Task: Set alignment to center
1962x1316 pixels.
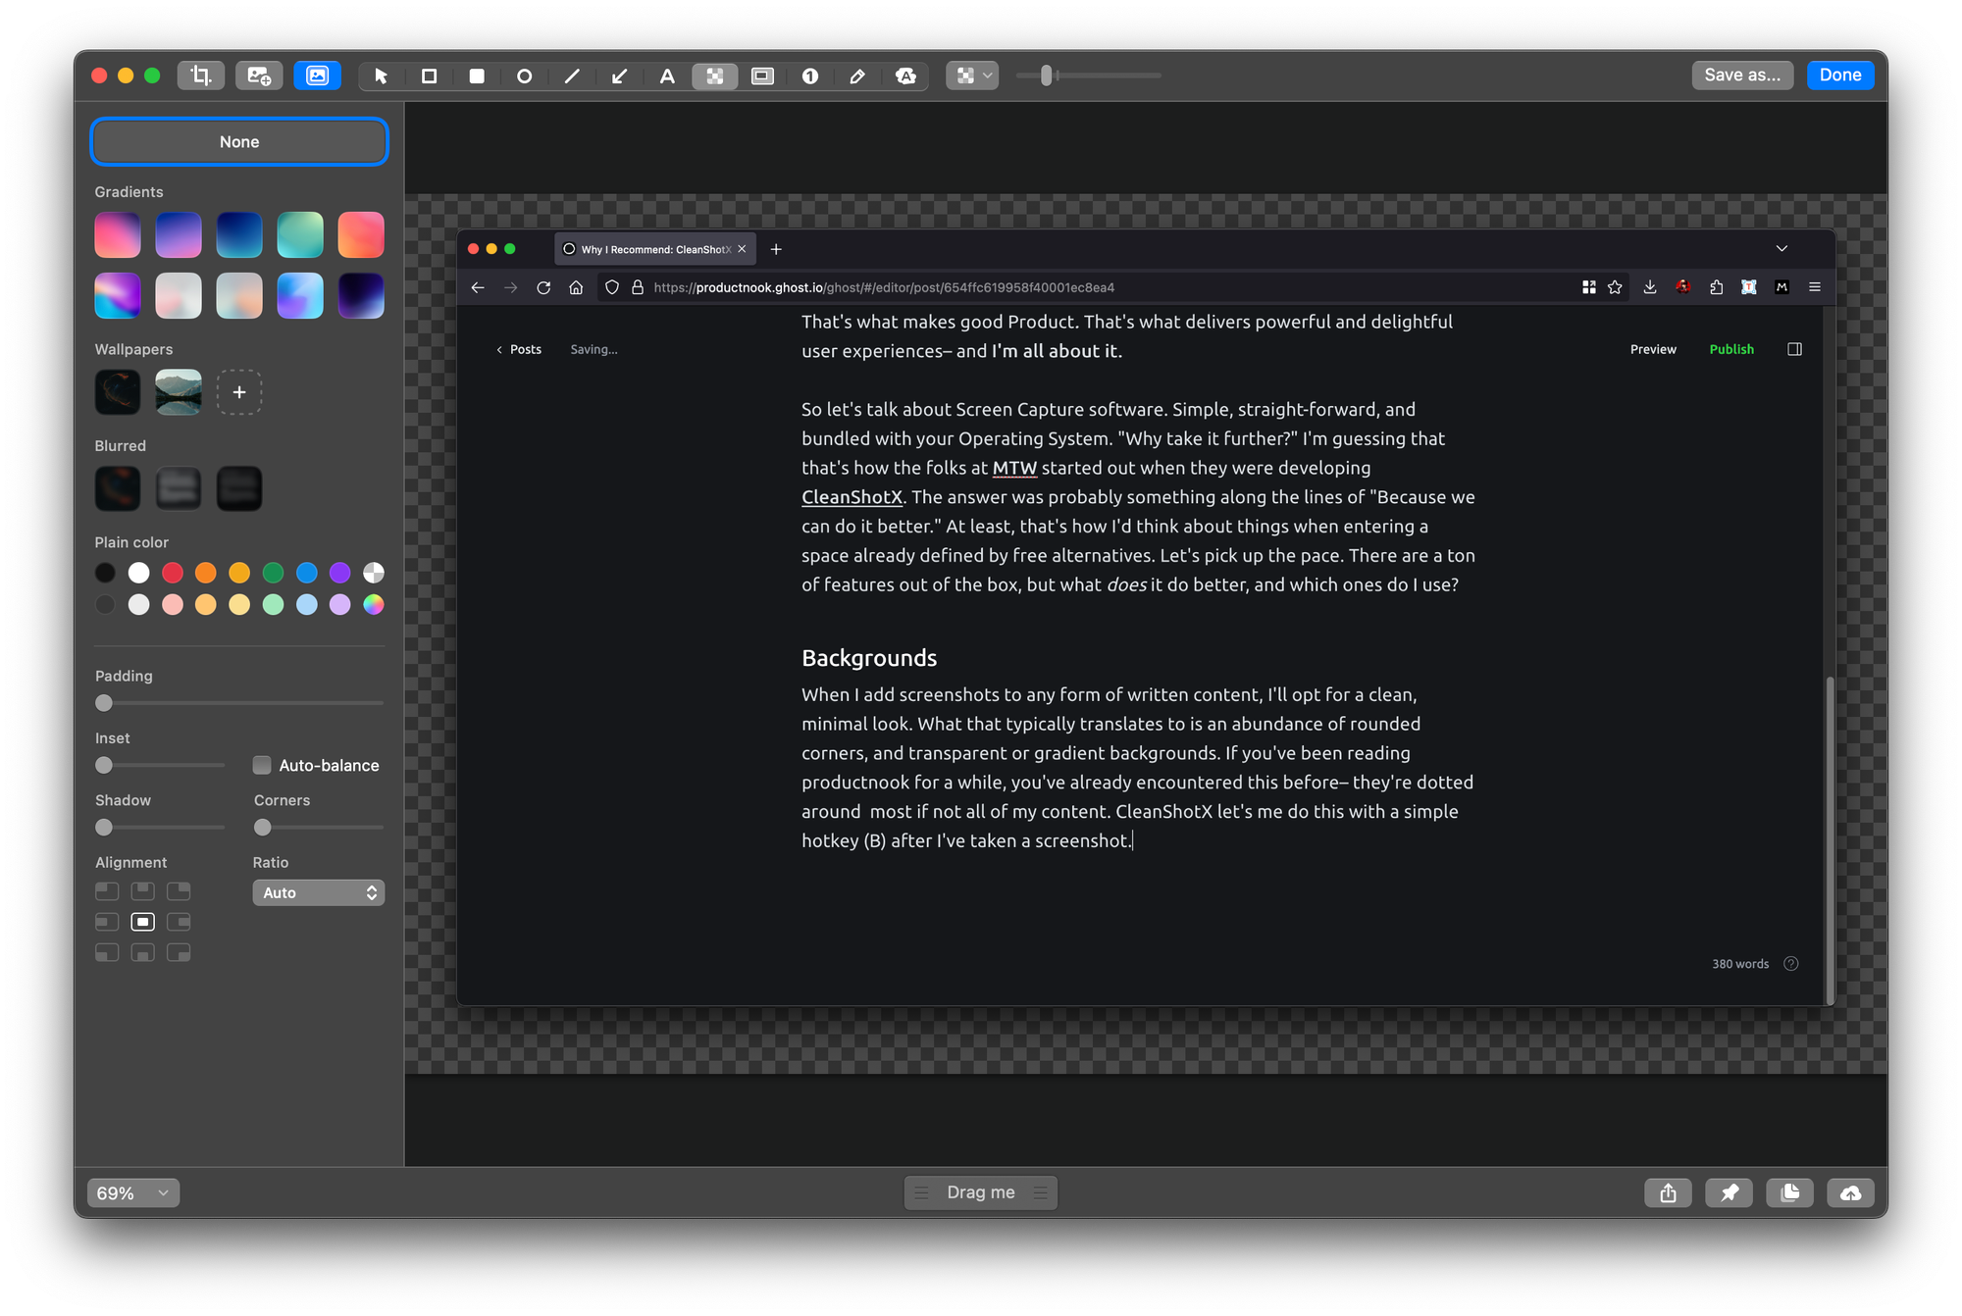Action: [143, 922]
